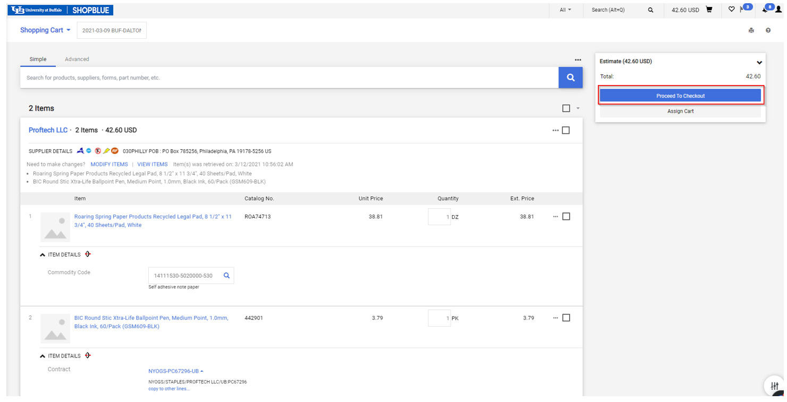Select the Simple search tab
The width and height of the screenshot is (787, 402).
click(x=38, y=59)
